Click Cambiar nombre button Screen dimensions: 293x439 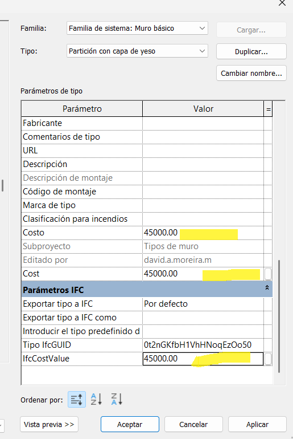pyautogui.click(x=251, y=74)
